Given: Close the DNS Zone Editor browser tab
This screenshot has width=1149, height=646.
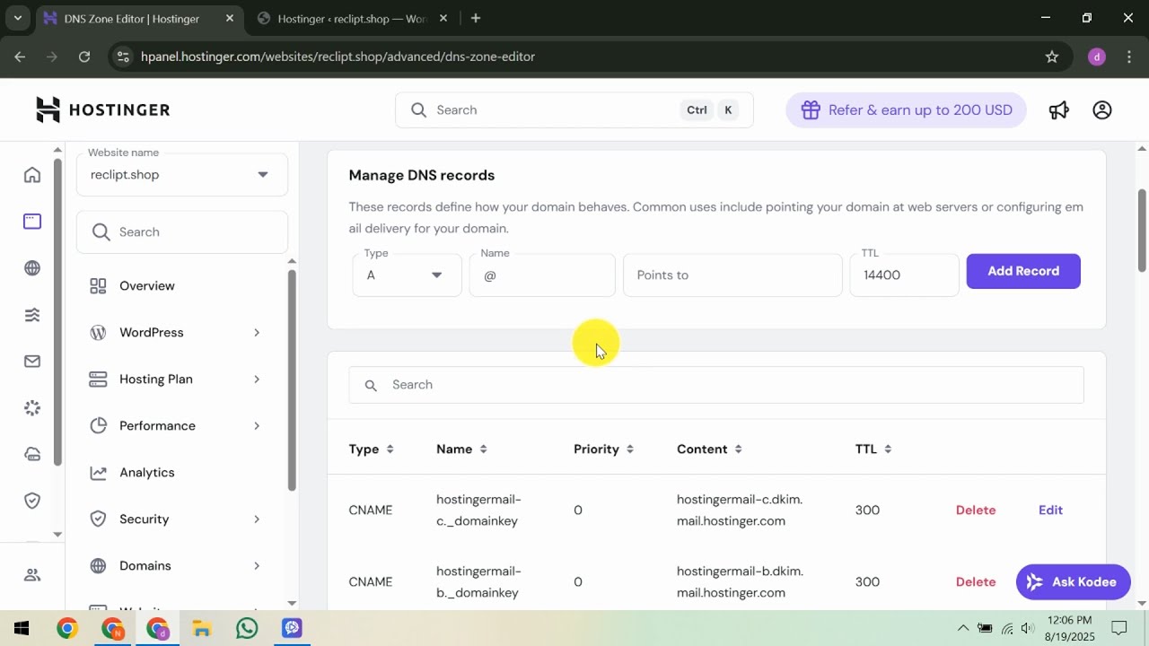Looking at the screenshot, I should pos(229,18).
